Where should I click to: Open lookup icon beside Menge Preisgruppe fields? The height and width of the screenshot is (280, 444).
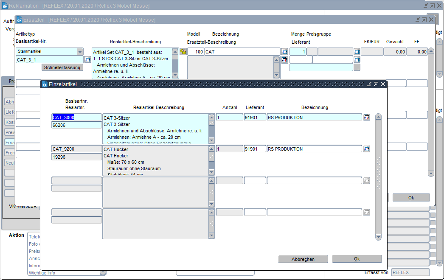click(357, 52)
